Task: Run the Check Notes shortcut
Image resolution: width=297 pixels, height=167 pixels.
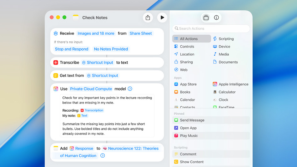Action: [162, 18]
